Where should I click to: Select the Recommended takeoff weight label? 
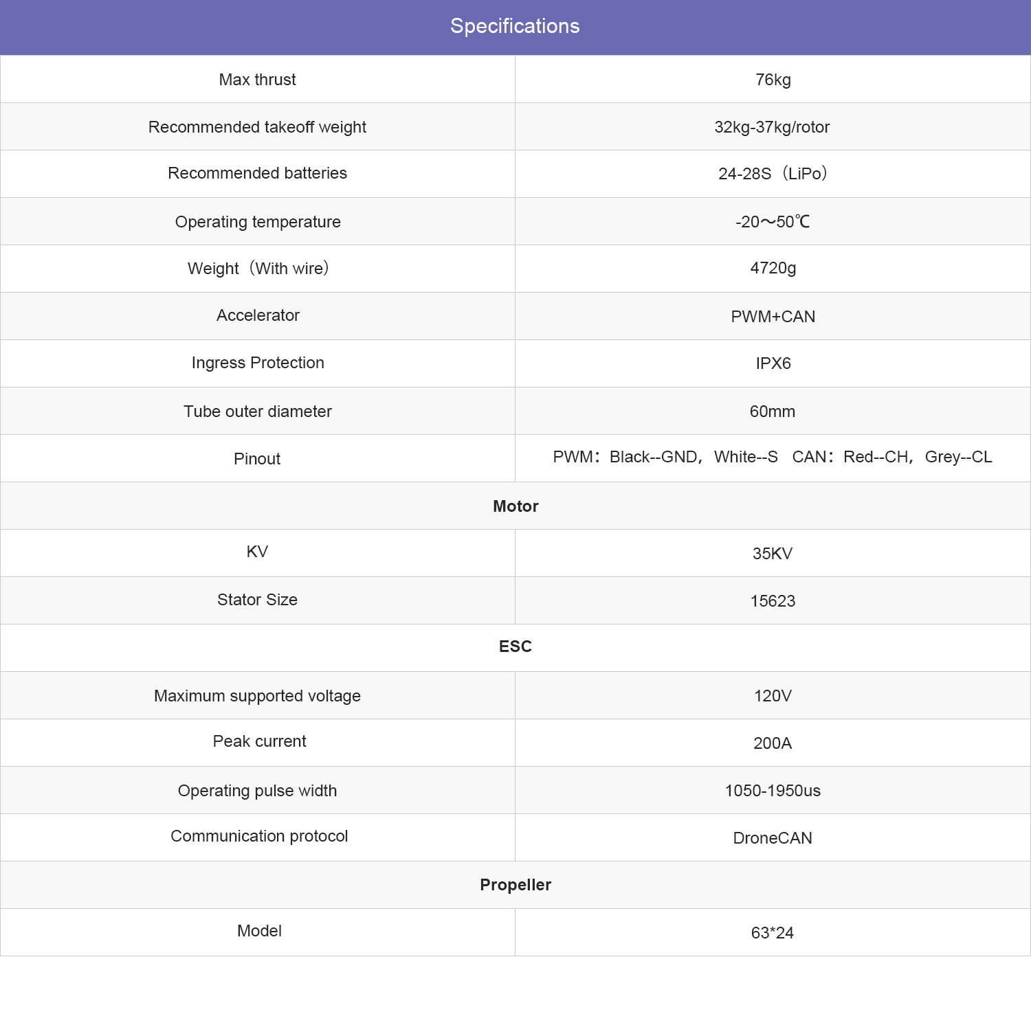click(x=257, y=127)
